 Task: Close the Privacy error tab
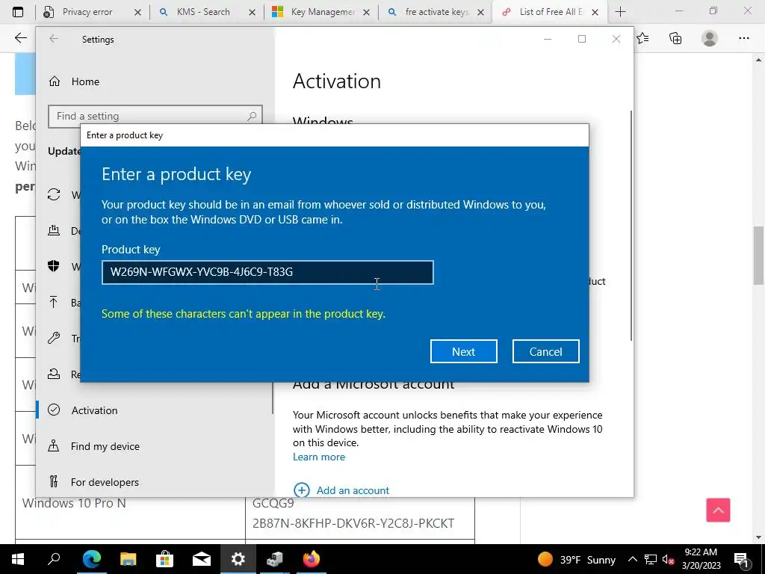click(137, 12)
